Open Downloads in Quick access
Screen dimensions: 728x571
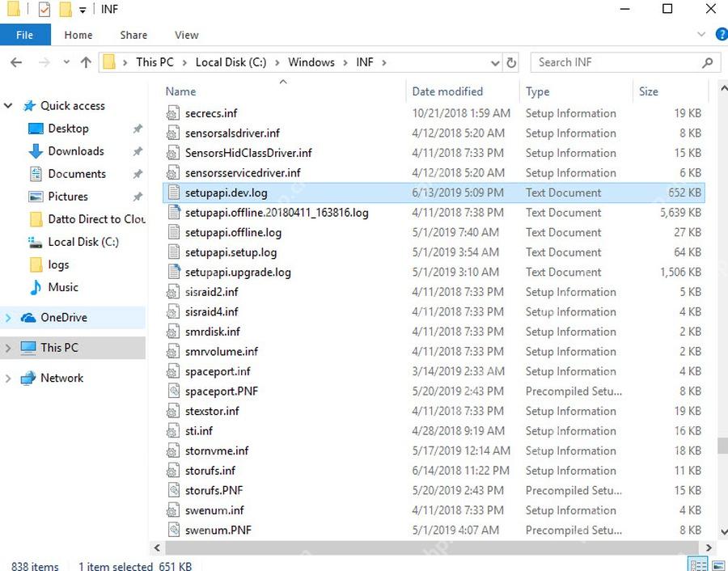76,151
